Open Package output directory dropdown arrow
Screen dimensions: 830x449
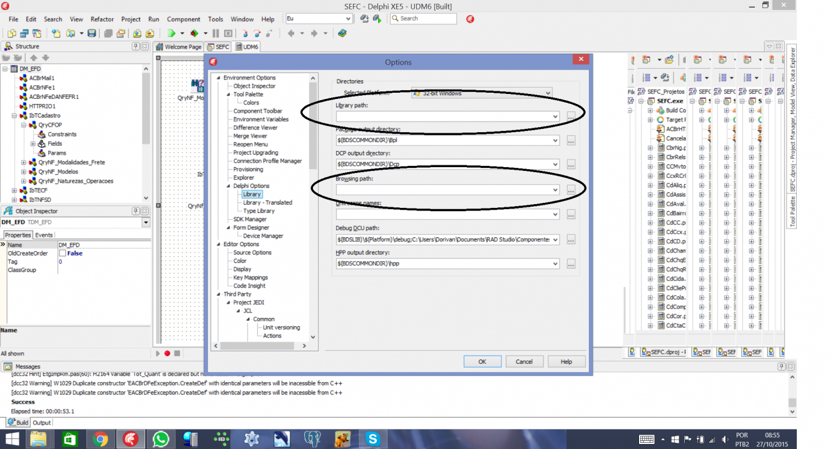tap(555, 140)
